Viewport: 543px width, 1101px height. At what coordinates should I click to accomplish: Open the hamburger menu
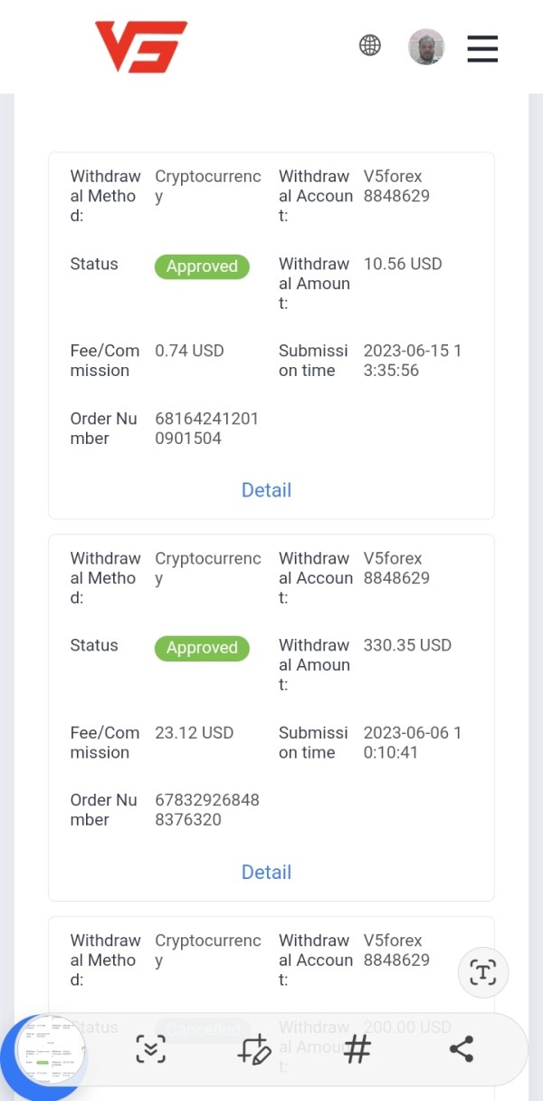tap(482, 48)
